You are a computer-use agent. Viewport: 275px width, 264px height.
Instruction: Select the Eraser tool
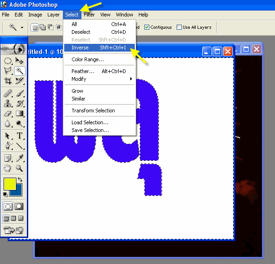click(8, 113)
